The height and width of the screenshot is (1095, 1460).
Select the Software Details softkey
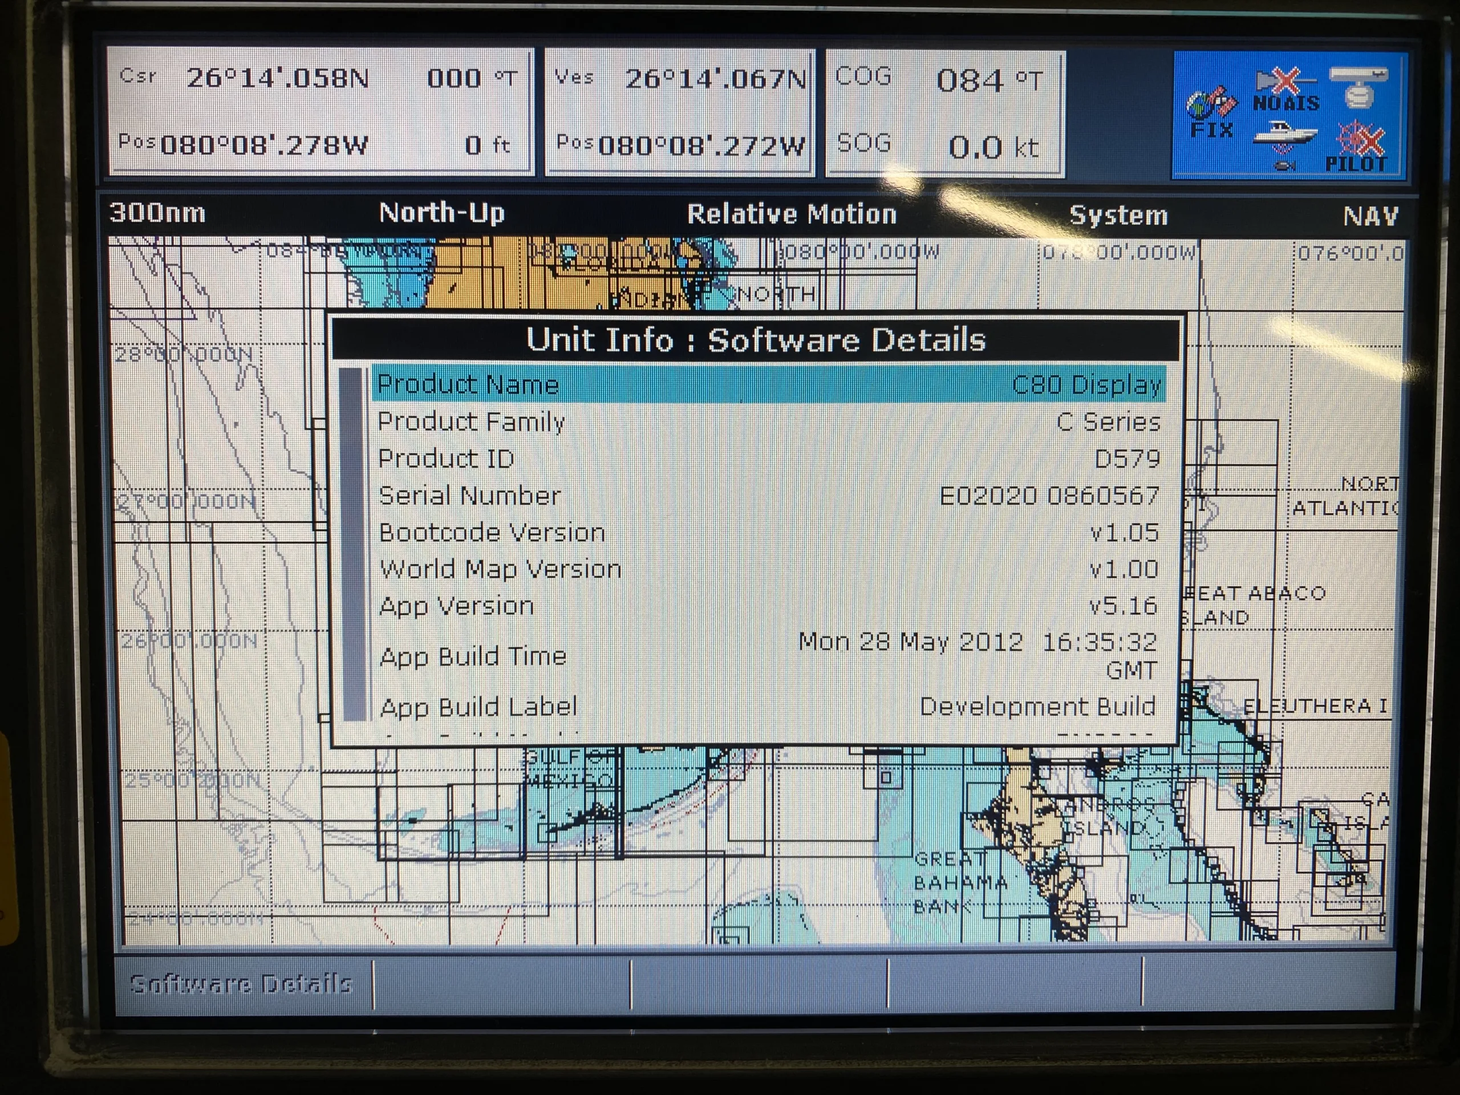(x=242, y=983)
